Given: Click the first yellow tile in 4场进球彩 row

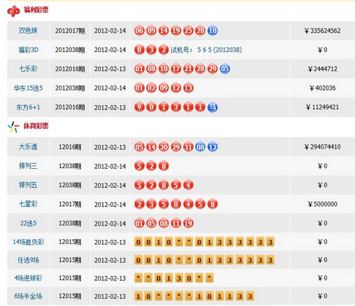Looking at the screenshot, I should tap(138, 278).
